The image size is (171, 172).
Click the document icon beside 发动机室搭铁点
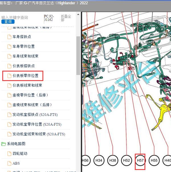click(x=9, y=115)
